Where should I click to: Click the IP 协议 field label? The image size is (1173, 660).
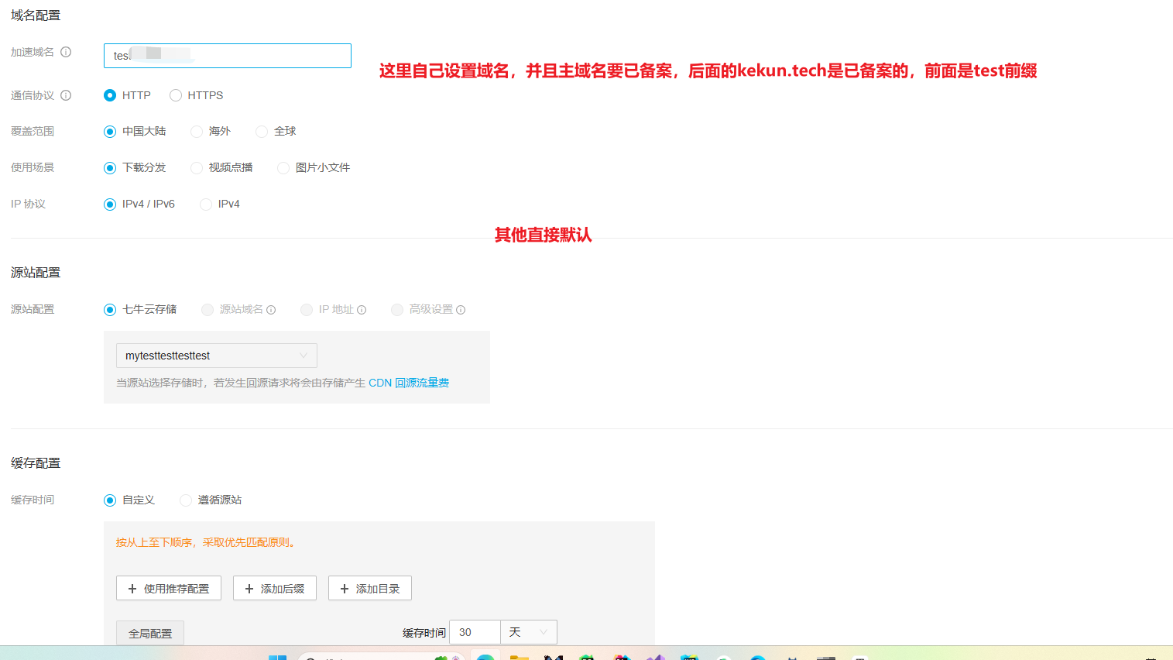coord(29,204)
